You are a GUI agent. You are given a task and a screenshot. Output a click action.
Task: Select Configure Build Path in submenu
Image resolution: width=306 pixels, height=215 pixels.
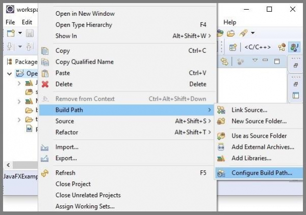(x=262, y=173)
